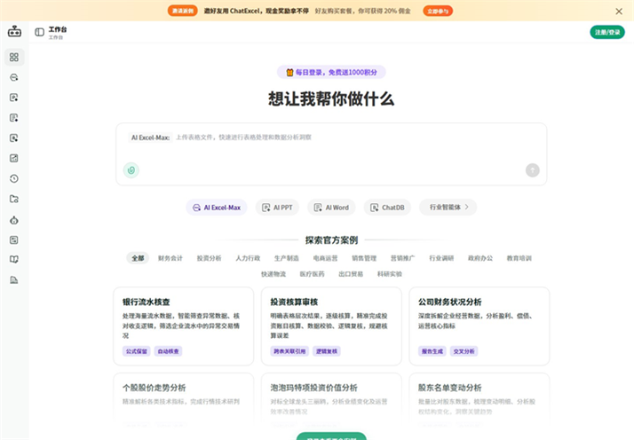The image size is (634, 440).
Task: Open the 投资核算审核 case card
Action: [x=331, y=326]
